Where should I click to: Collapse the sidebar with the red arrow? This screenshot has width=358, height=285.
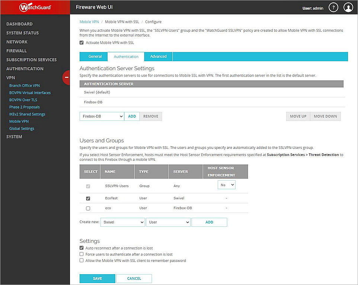66,78
